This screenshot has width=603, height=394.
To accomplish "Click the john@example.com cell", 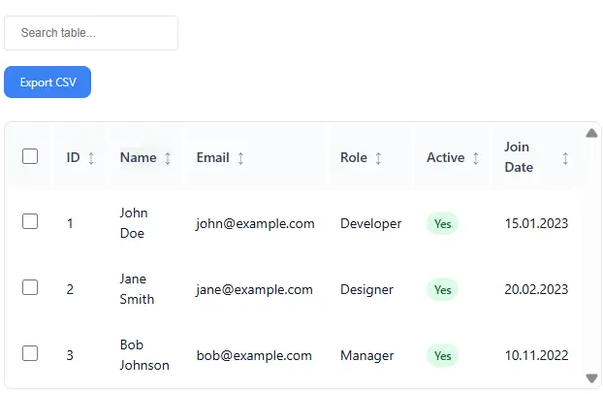I will [255, 223].
